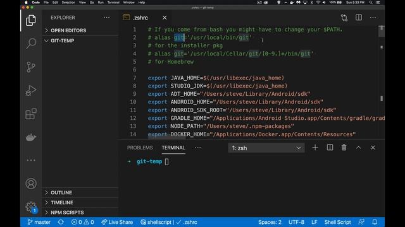This screenshot has width=405, height=227.
Task: Open errors and warnings count in status bar
Action: coord(82,222)
